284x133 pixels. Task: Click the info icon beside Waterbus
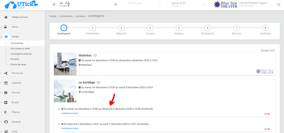[x=95, y=55]
